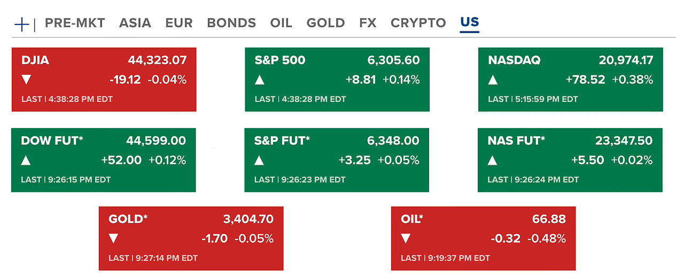Screen dimensions: 676x280
Task: Open the S&P 500 price 6,305.60
Action: [x=393, y=60]
